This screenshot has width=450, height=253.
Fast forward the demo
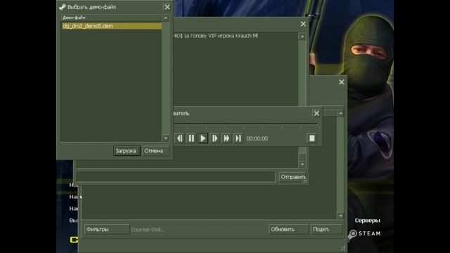(226, 138)
